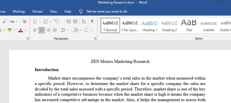The image size is (231, 103).
Task: Click the Tell me lightbulb icon
Action: click(81, 11)
